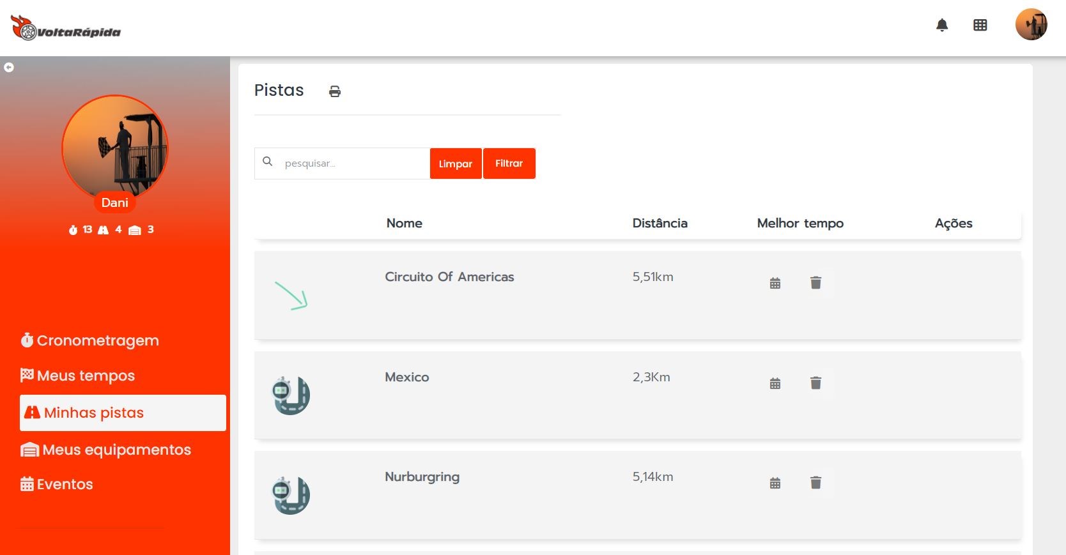
Task: Click the notifications bell icon
Action: 942,26
